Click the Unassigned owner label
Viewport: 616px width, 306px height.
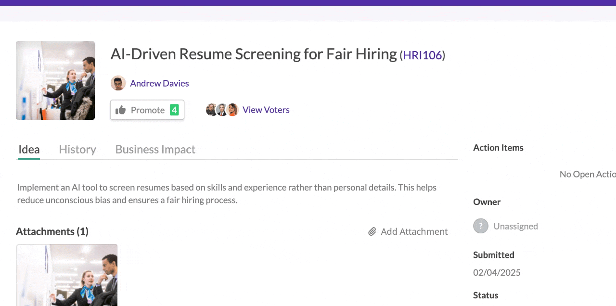click(515, 226)
